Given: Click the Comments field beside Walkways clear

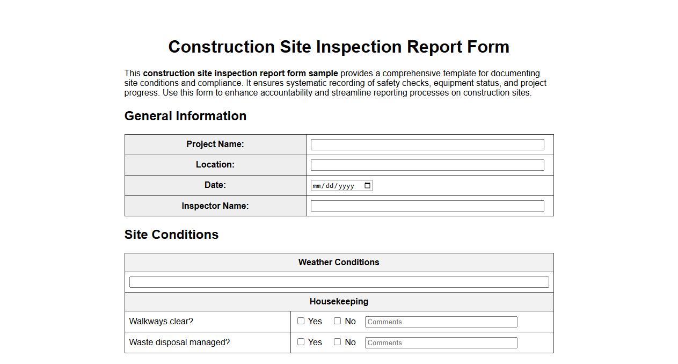Looking at the screenshot, I should pos(440,321).
